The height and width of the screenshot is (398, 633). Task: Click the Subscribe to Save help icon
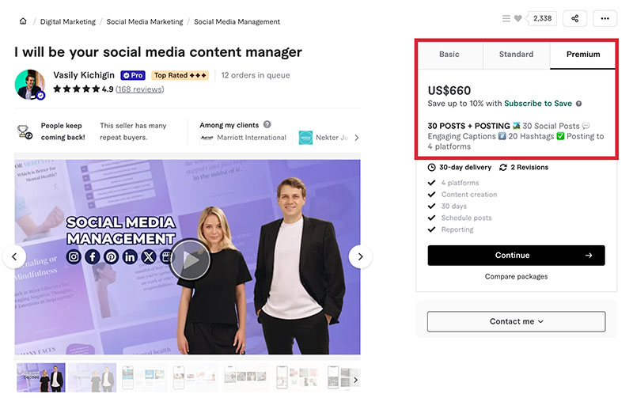578,104
